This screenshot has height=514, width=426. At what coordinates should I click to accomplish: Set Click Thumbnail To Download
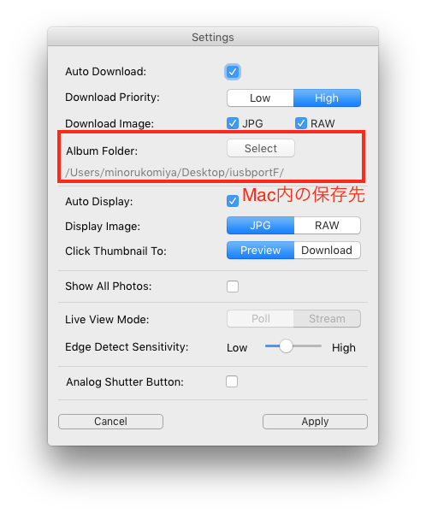tap(328, 251)
